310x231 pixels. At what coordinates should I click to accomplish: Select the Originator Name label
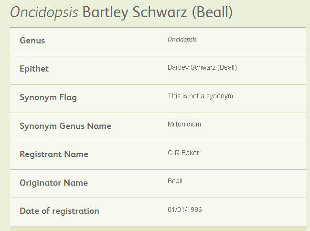pyautogui.click(x=54, y=183)
